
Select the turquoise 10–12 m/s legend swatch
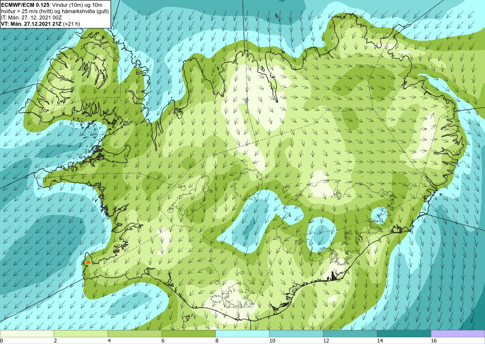tap(296, 334)
